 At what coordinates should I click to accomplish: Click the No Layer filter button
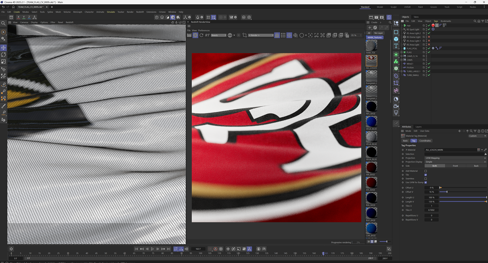click(x=378, y=33)
